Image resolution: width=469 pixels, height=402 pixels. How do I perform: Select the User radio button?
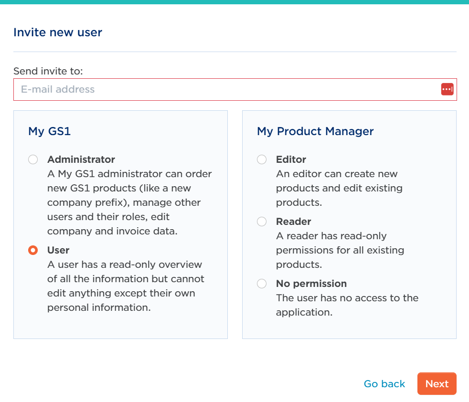tap(33, 250)
